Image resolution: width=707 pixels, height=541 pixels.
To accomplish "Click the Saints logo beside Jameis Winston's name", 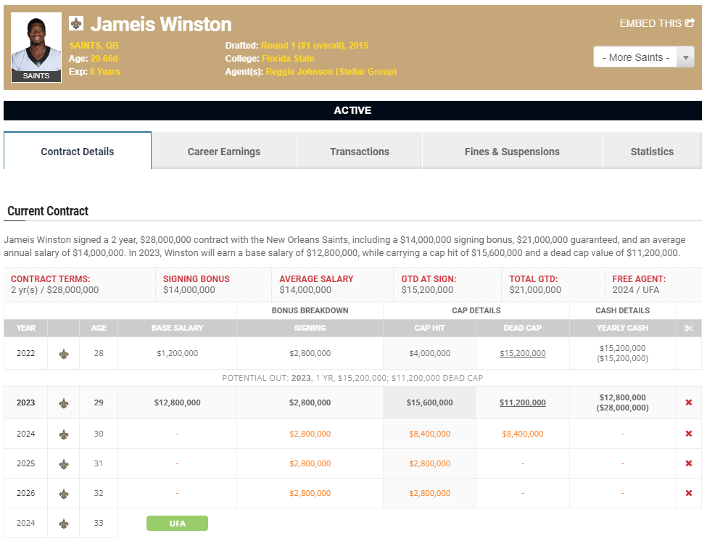I will (x=76, y=24).
